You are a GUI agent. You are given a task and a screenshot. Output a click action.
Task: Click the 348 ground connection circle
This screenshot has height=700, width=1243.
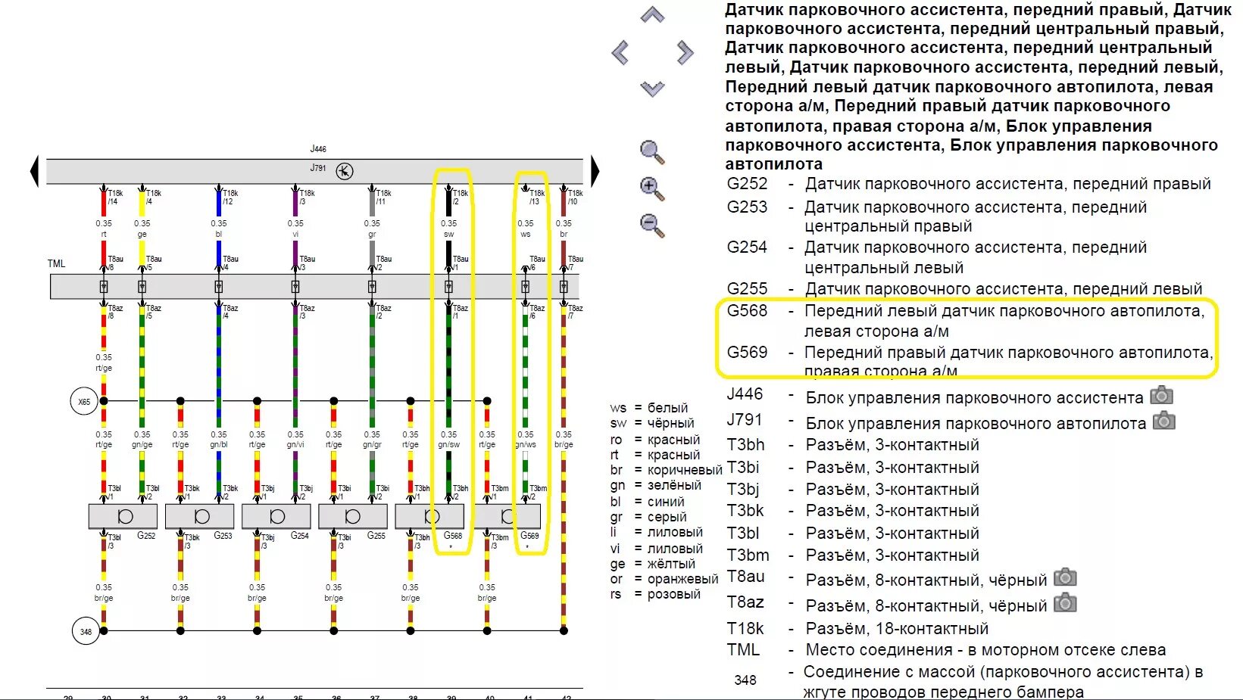85,631
